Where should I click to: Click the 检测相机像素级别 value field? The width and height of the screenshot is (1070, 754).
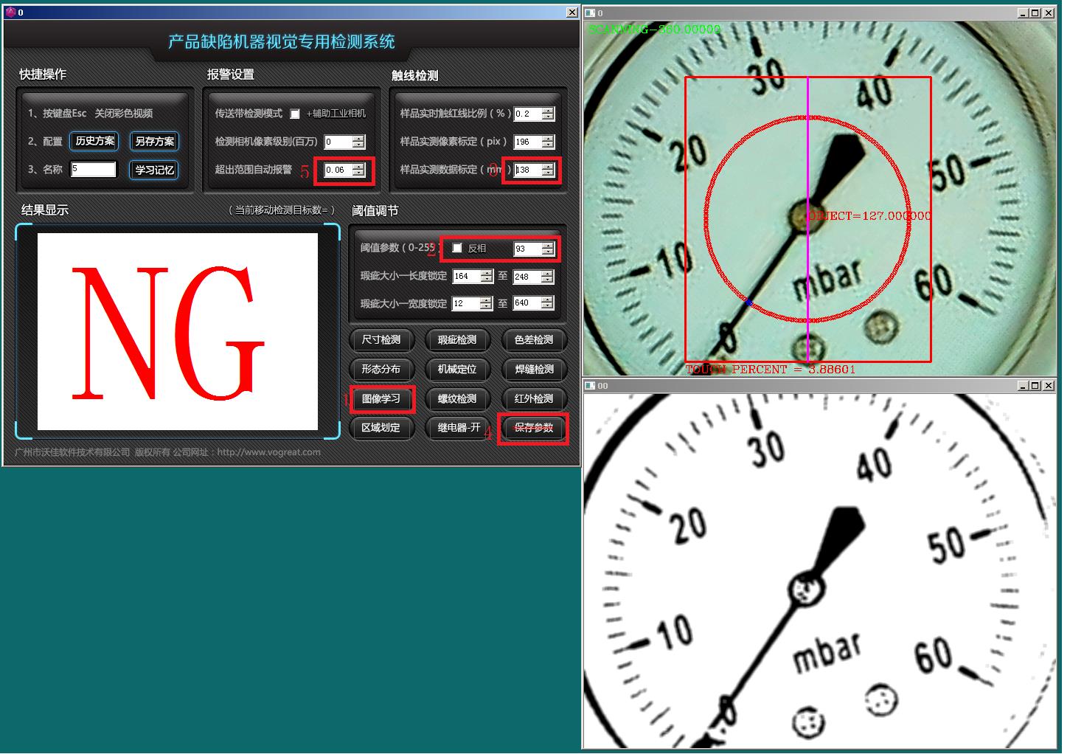(x=338, y=142)
